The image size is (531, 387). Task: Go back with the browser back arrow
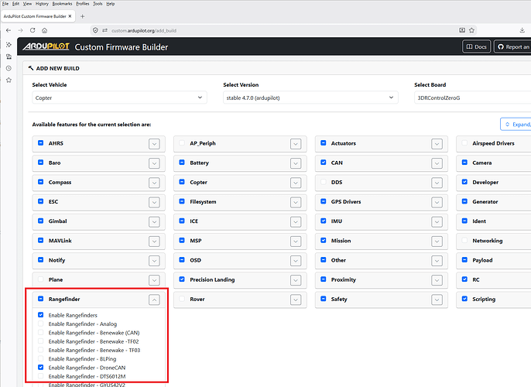(x=9, y=30)
